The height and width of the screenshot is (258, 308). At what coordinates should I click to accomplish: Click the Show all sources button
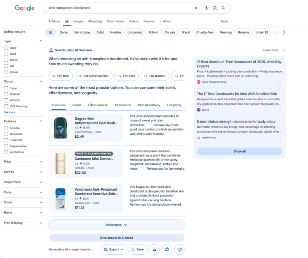tap(240, 151)
